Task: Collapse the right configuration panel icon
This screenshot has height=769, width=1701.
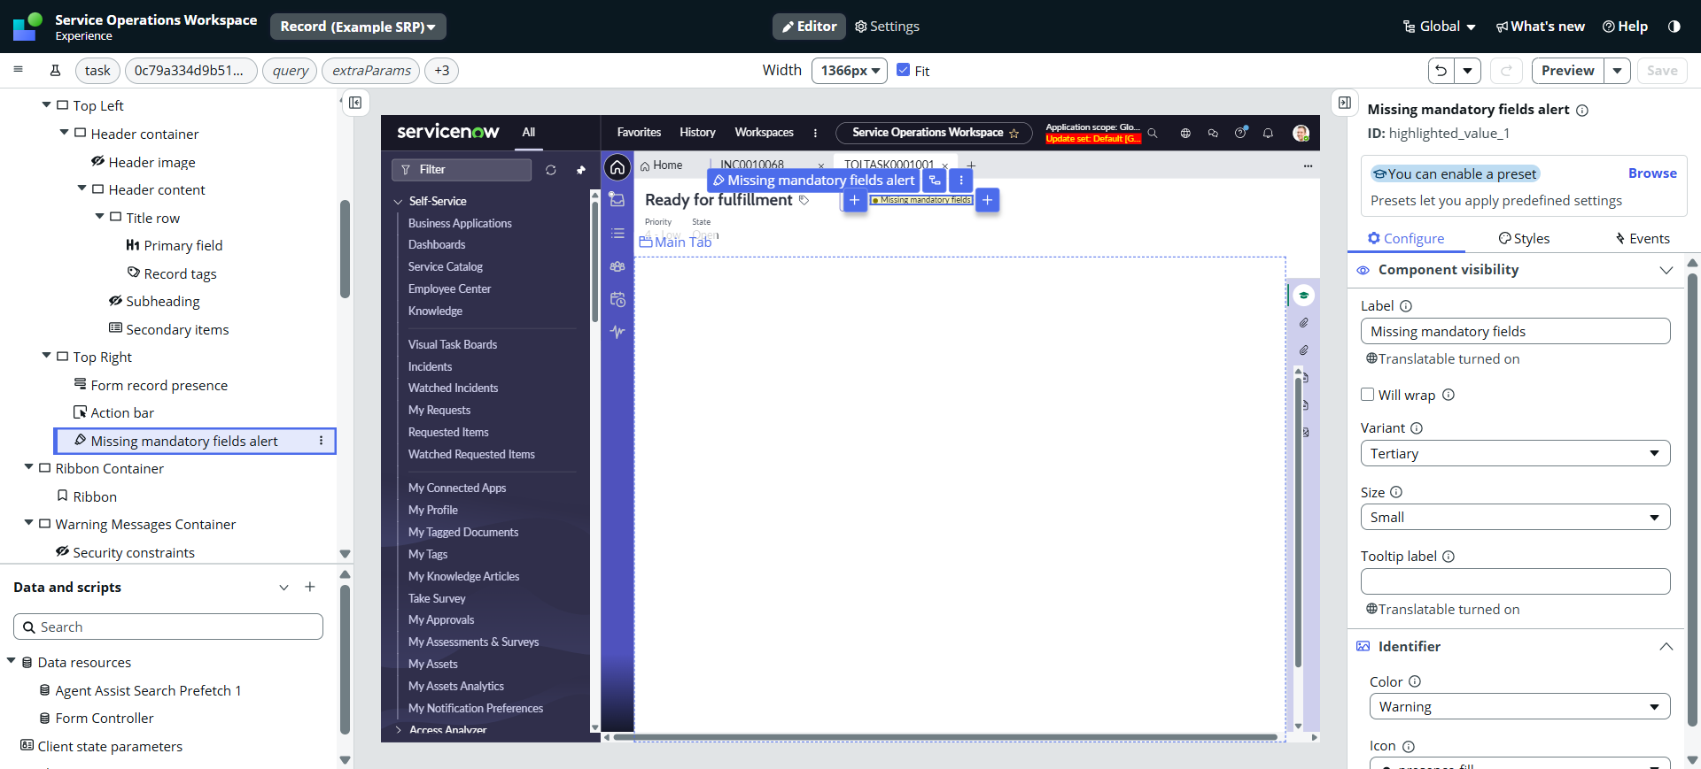Action: pyautogui.click(x=1345, y=103)
